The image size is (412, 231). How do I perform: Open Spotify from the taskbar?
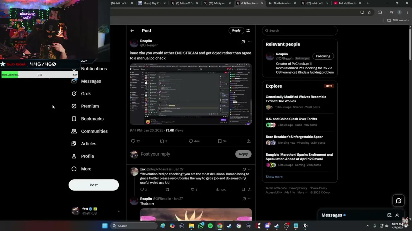(x=210, y=226)
